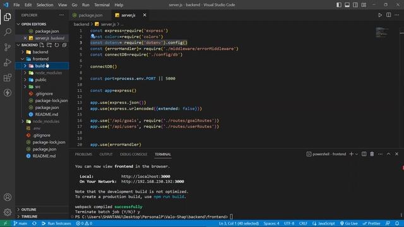Click the frontend README.md file
The image size is (404, 227).
46,114
